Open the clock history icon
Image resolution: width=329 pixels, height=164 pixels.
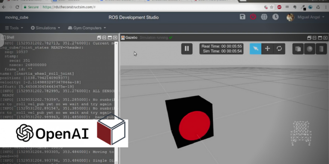click(275, 17)
